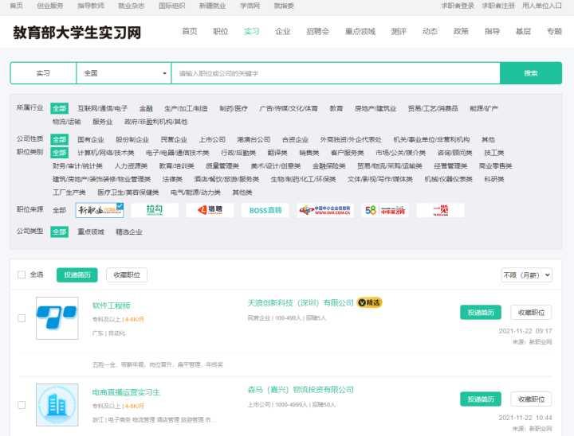
Task: Select 上市公司 company nature filter
Action: point(212,139)
